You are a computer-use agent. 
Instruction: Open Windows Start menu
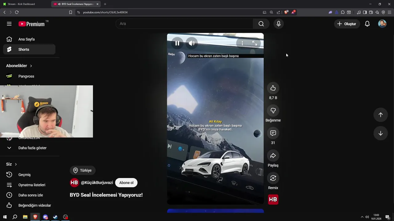point(5,217)
